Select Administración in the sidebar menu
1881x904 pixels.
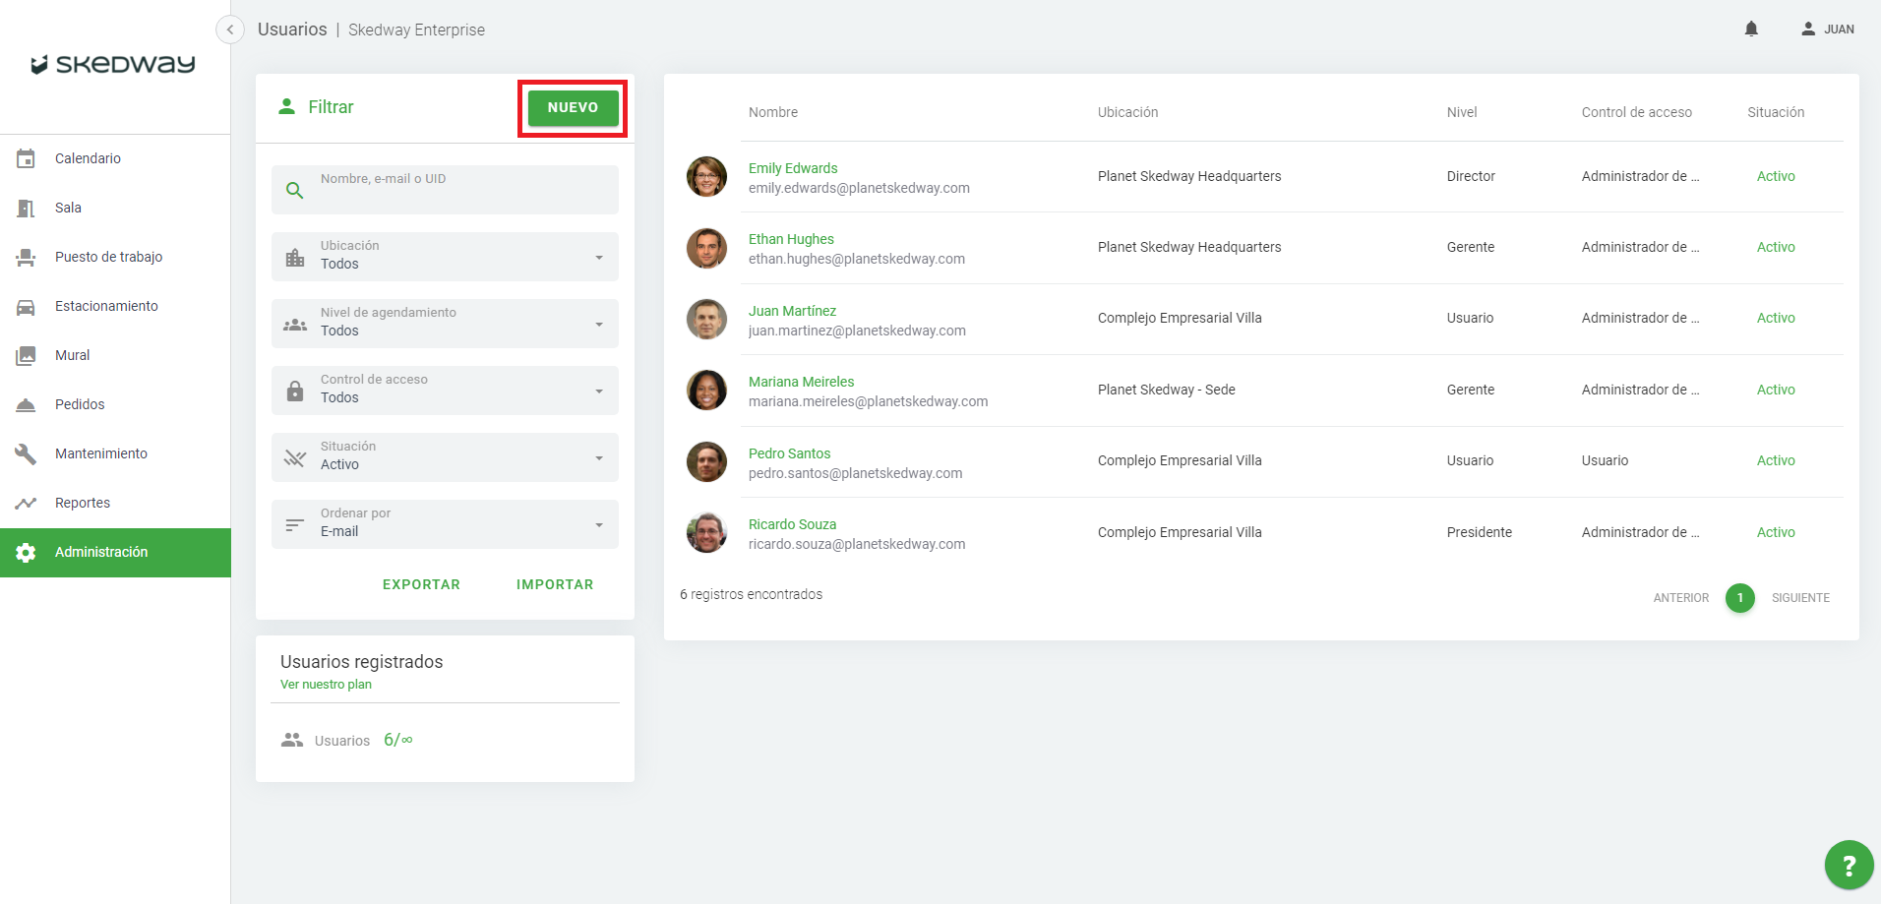coord(101,552)
